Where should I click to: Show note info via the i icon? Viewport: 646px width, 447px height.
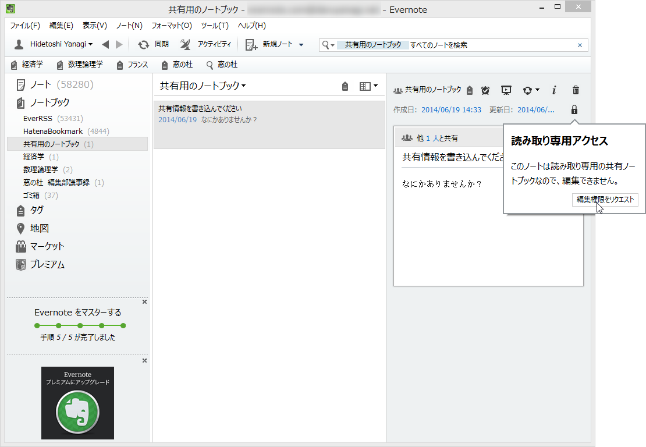554,90
